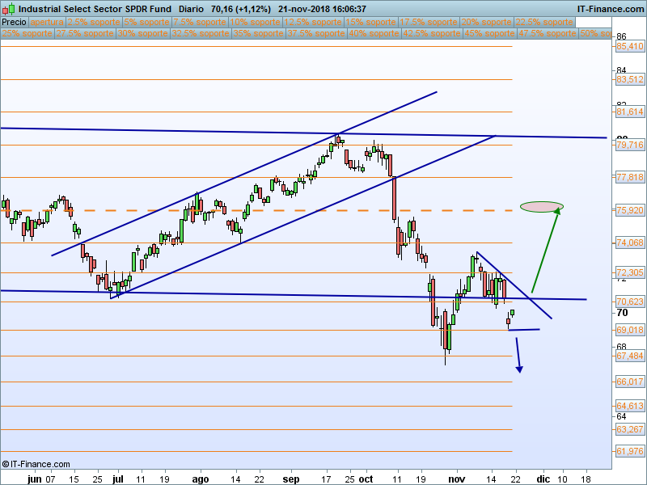
Task: Click the 75,920 price level tag
Action: pyautogui.click(x=630, y=210)
